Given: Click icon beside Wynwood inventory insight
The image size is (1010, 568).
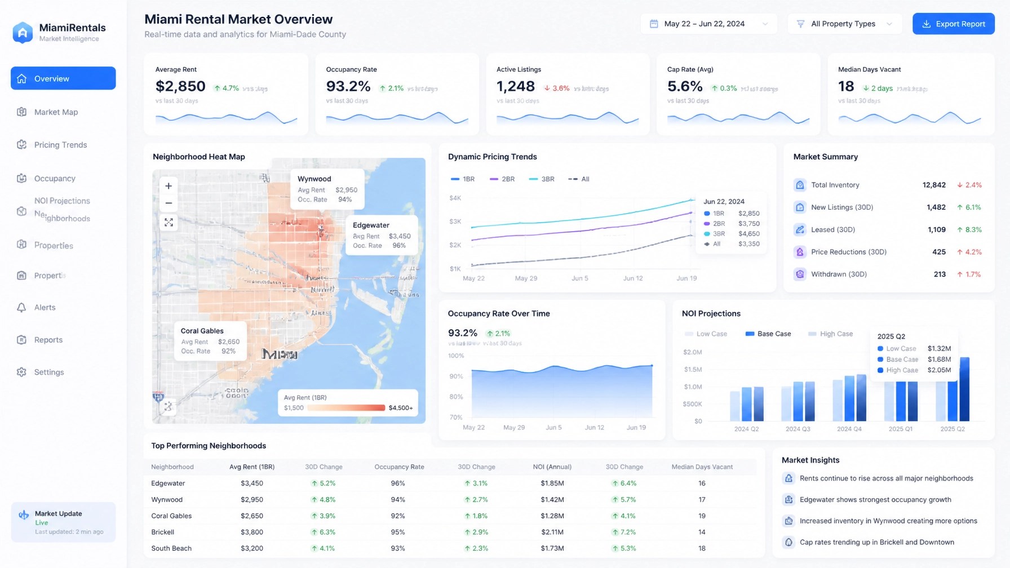Looking at the screenshot, I should (x=788, y=521).
